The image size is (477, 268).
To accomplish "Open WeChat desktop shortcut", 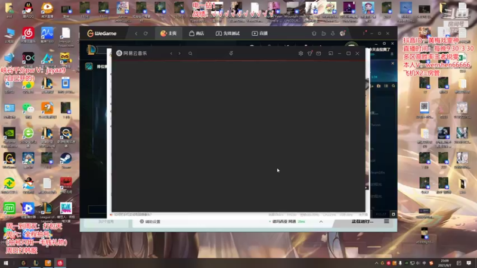I will pos(28,111).
